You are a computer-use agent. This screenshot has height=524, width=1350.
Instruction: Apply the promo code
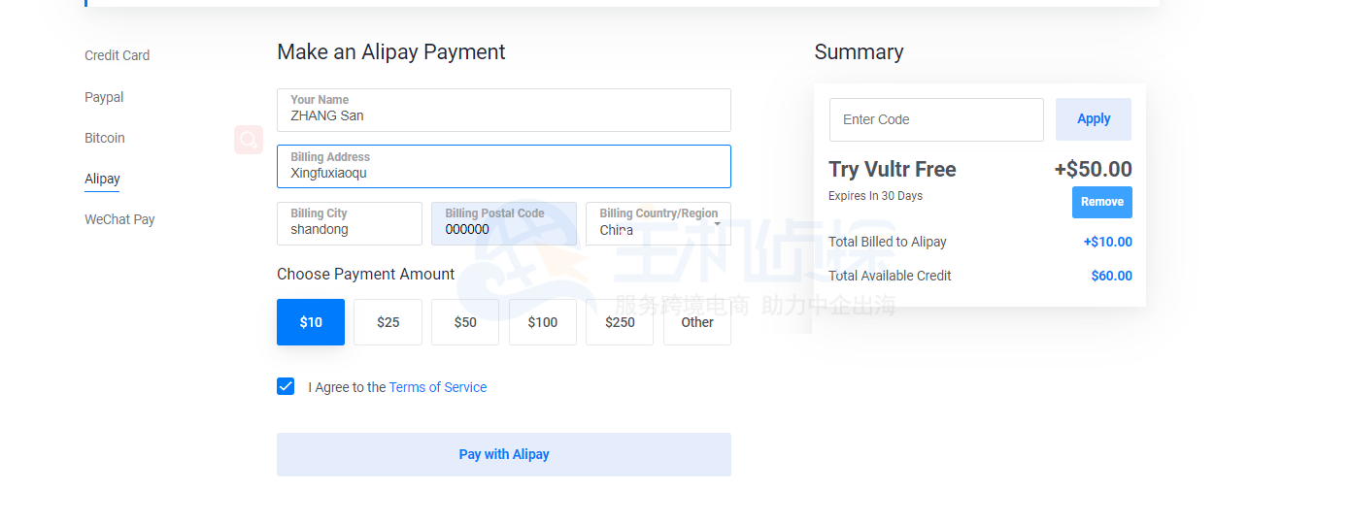1093,119
